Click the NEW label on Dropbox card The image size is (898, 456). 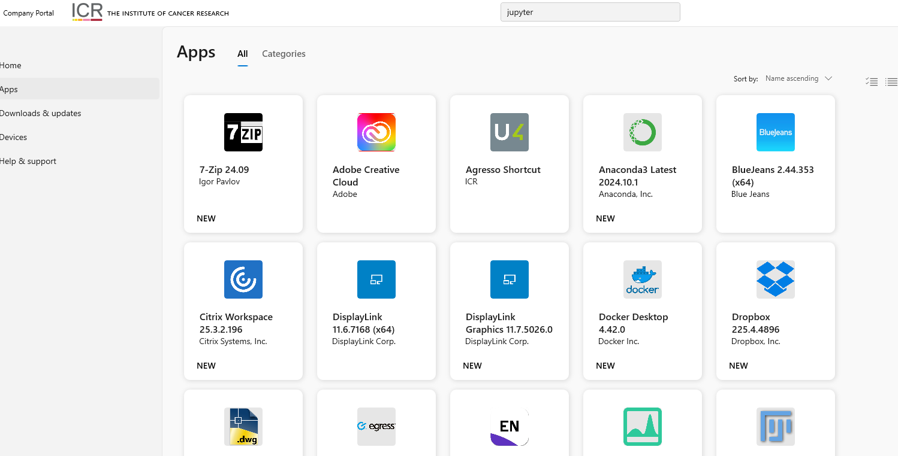point(739,366)
